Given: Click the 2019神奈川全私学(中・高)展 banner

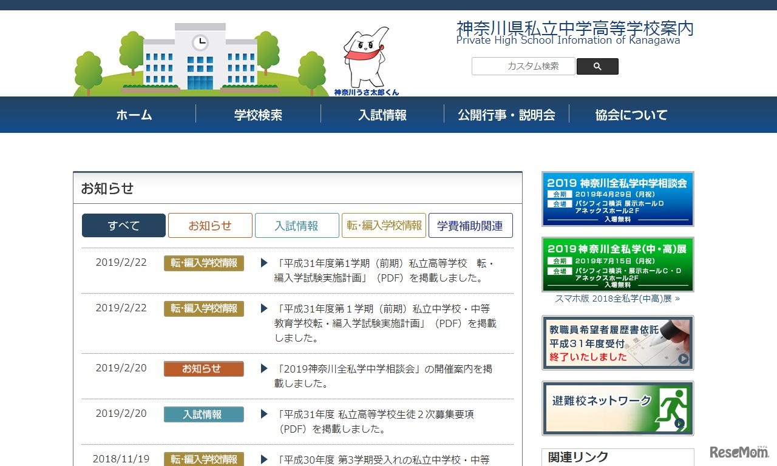Looking at the screenshot, I should 617,265.
